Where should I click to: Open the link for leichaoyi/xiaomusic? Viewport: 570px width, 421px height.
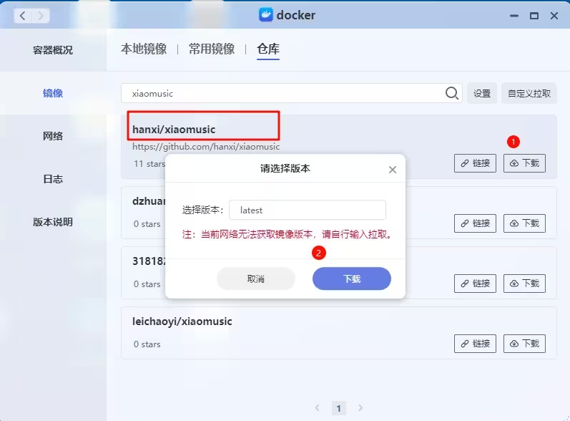[475, 344]
